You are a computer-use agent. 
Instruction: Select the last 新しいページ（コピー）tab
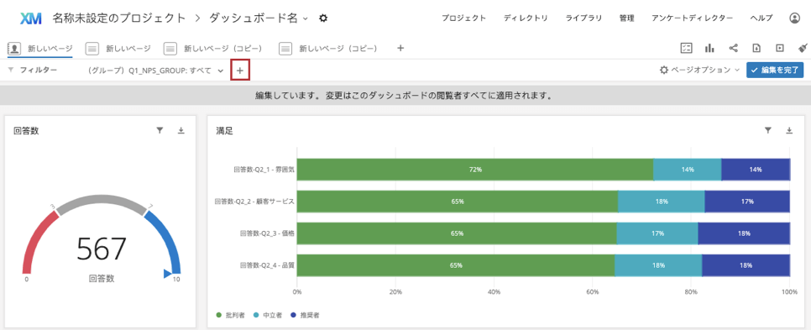pyautogui.click(x=328, y=49)
